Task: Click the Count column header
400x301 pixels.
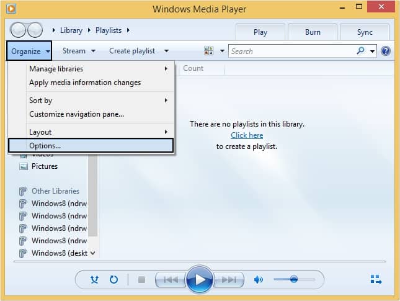Action: pyautogui.click(x=202, y=68)
